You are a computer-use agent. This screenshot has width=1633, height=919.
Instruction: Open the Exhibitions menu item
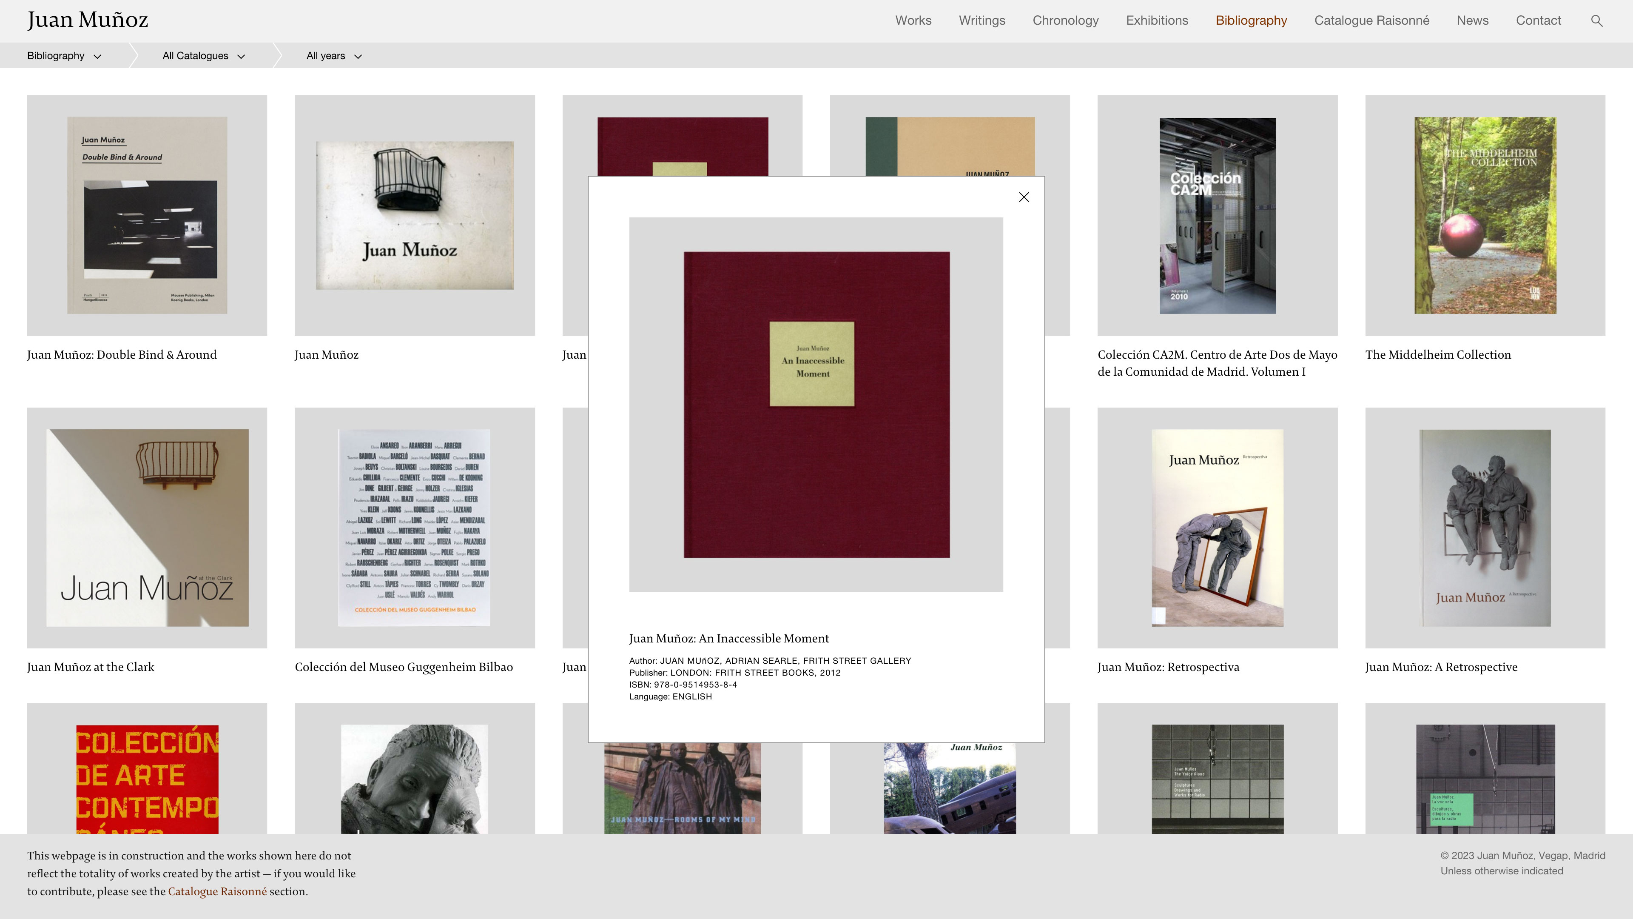(x=1156, y=20)
